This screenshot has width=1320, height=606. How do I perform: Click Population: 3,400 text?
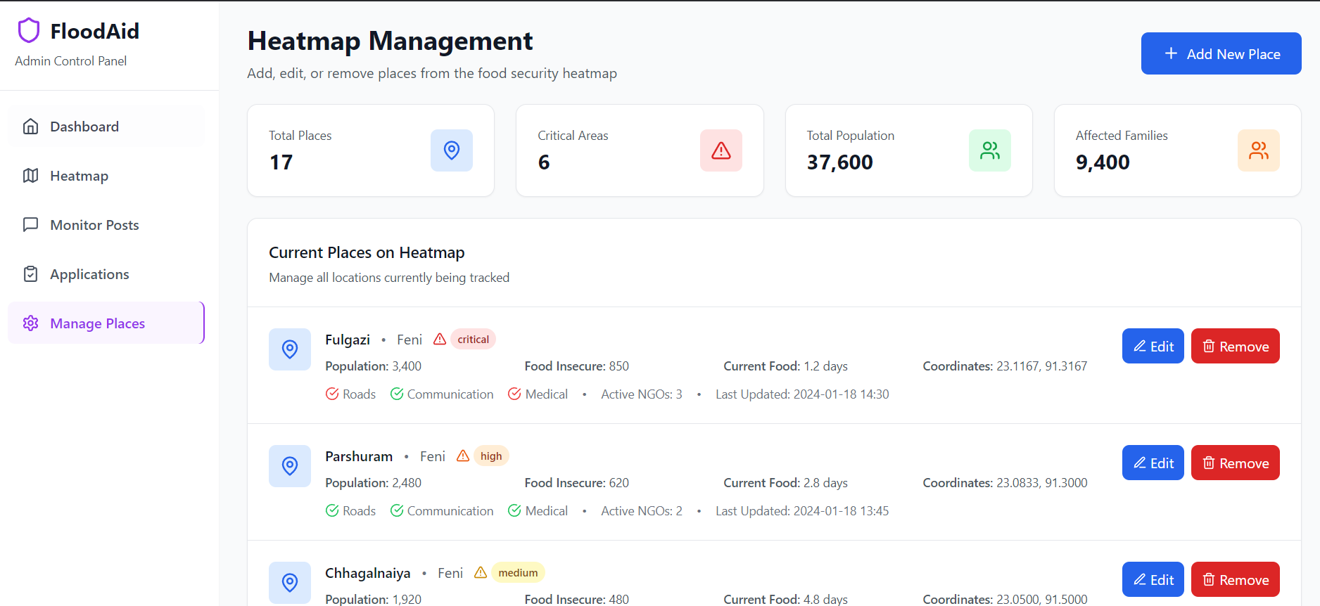373,366
